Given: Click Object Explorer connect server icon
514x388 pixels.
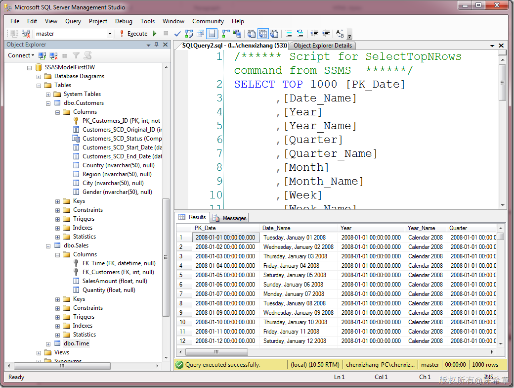Looking at the screenshot, I should pos(42,55).
